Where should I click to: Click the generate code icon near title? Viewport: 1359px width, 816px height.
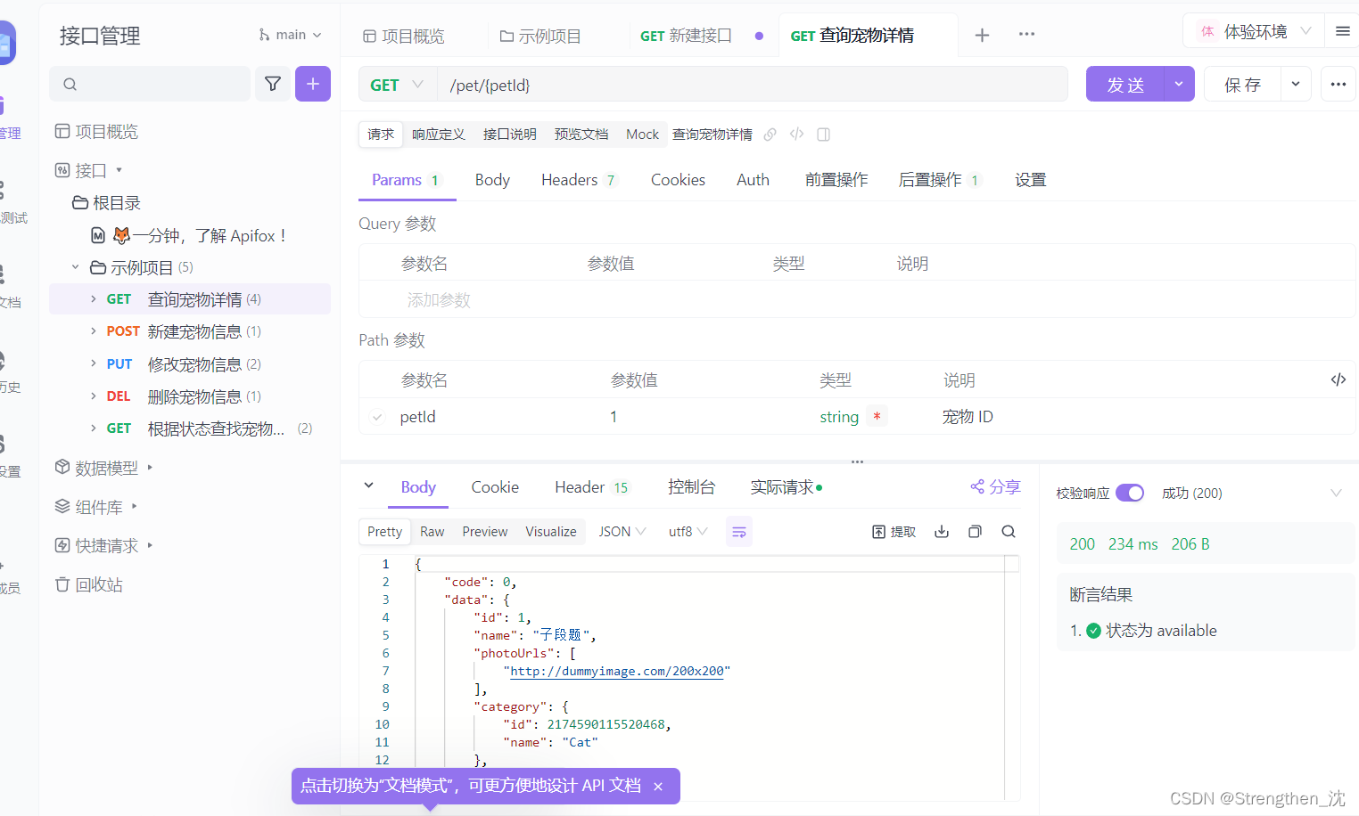click(x=797, y=135)
